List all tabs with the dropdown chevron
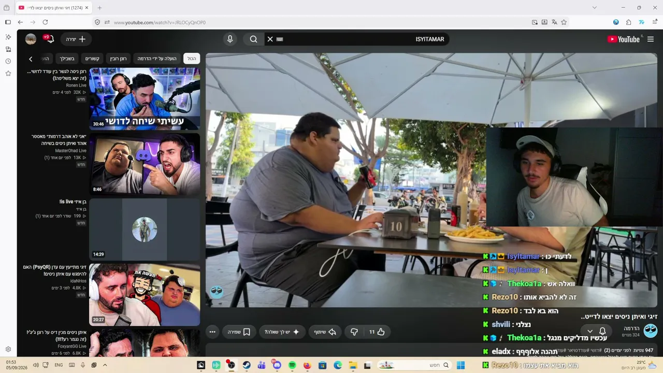This screenshot has width=663, height=373. pos(594,8)
